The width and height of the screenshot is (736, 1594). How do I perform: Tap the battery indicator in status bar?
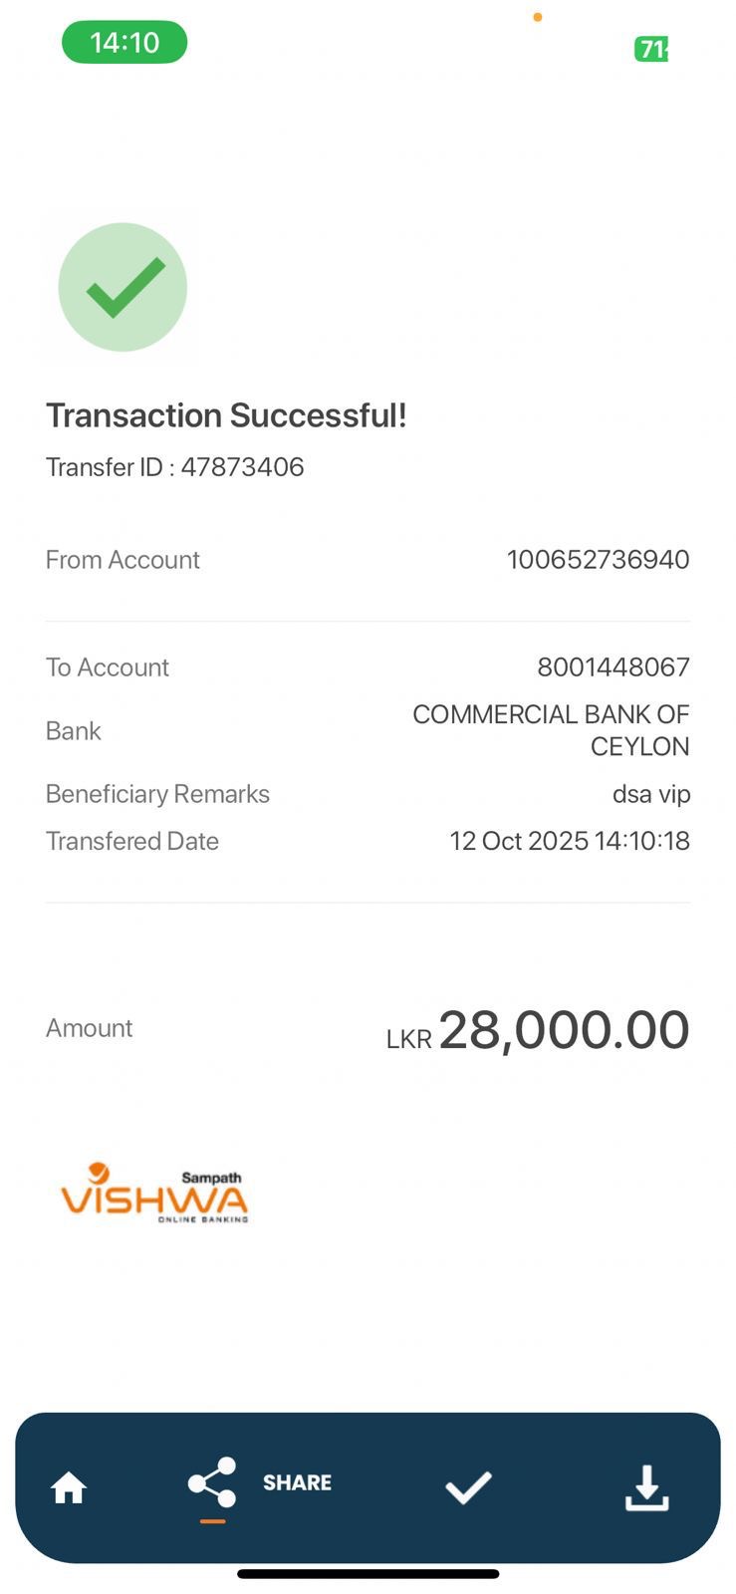(x=652, y=48)
